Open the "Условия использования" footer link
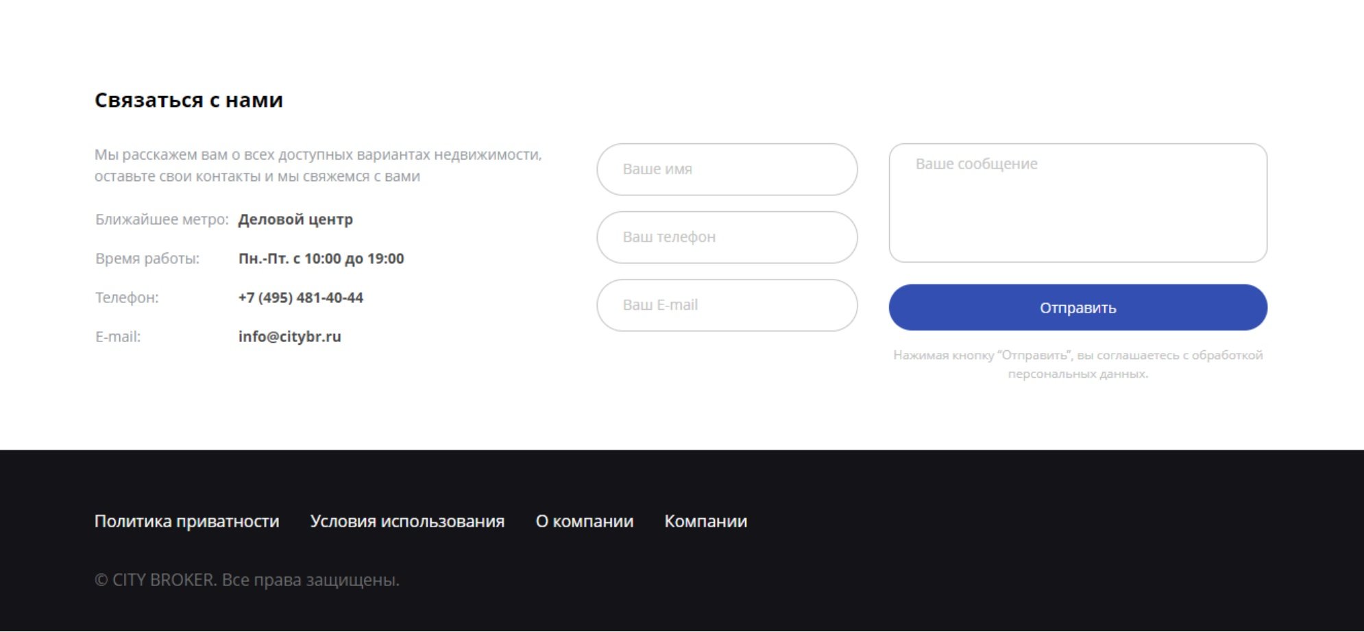This screenshot has width=1364, height=632. (407, 522)
